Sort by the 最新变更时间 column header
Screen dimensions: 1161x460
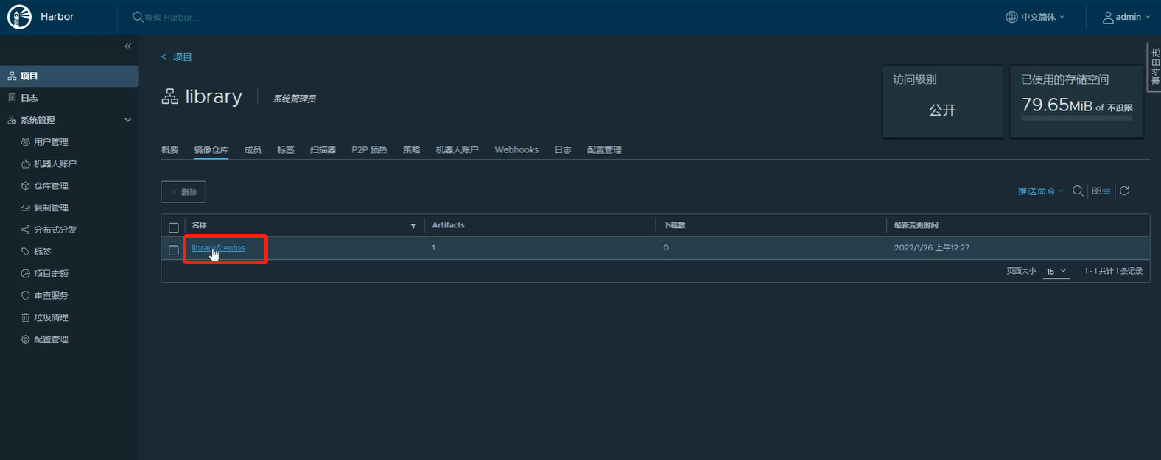(x=916, y=225)
